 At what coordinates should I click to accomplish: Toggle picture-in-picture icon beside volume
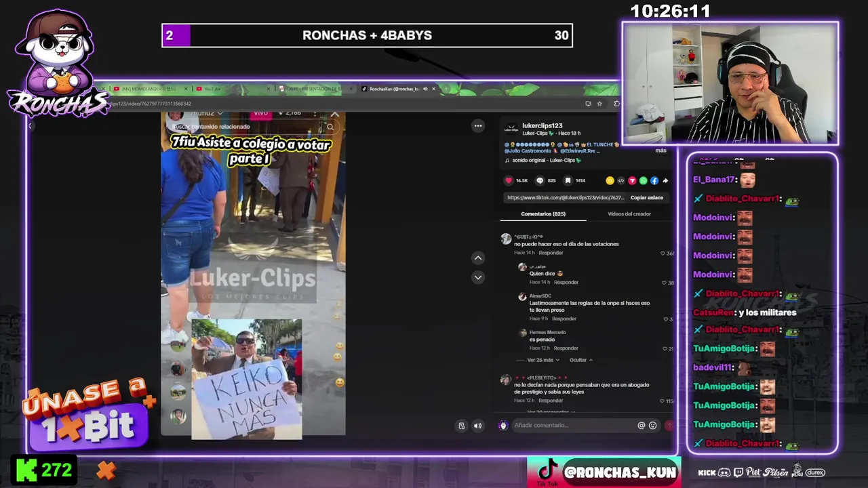462,426
